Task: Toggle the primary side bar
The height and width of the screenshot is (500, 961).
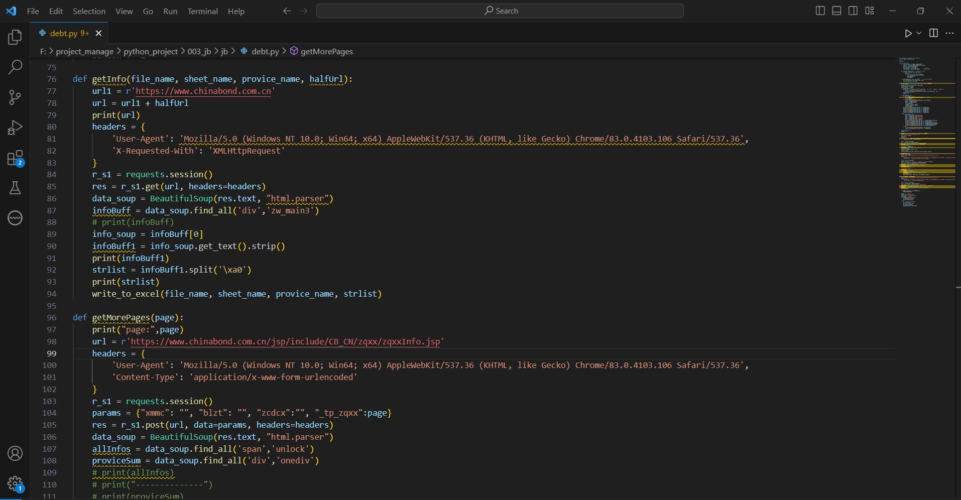Action: pyautogui.click(x=820, y=11)
